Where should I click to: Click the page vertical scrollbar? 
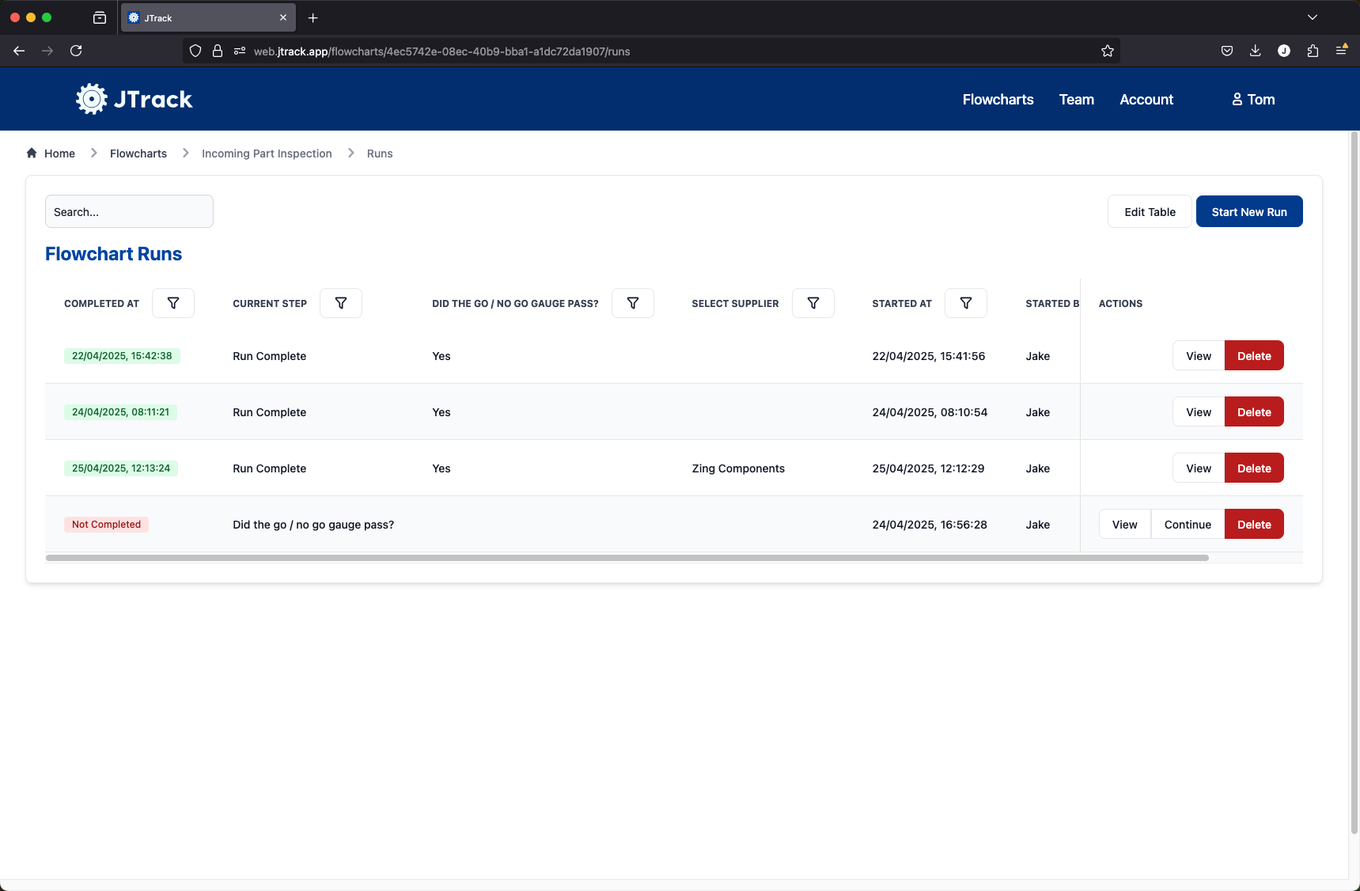tap(1354, 483)
